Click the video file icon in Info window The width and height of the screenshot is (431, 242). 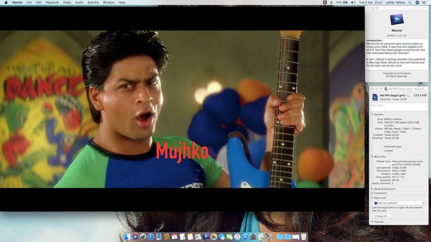(x=375, y=97)
